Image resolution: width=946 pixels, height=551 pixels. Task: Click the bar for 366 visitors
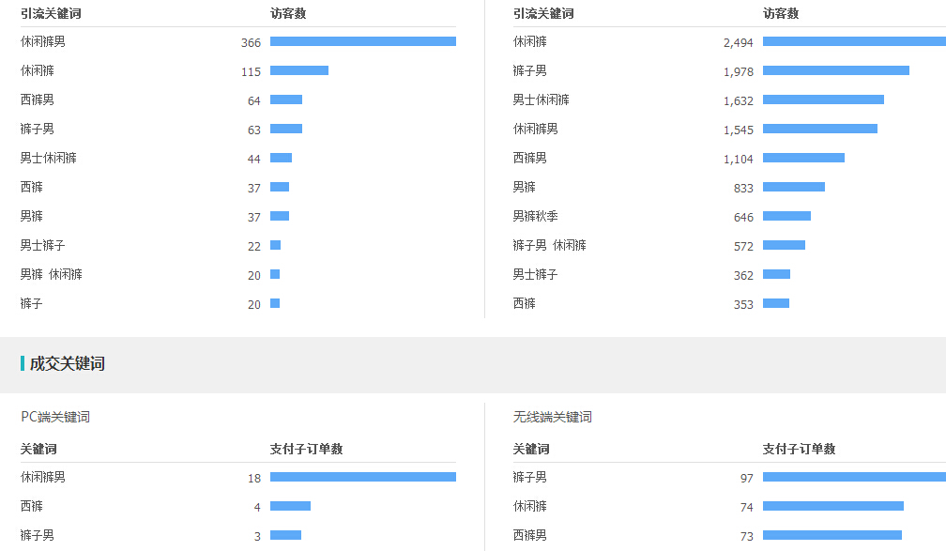(x=362, y=41)
